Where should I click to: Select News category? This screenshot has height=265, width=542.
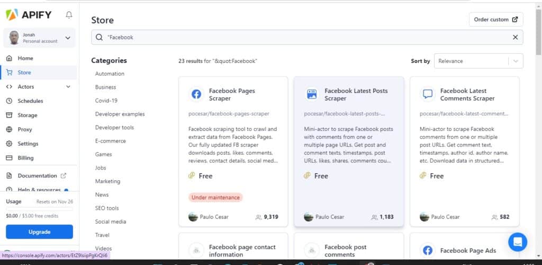[102, 195]
